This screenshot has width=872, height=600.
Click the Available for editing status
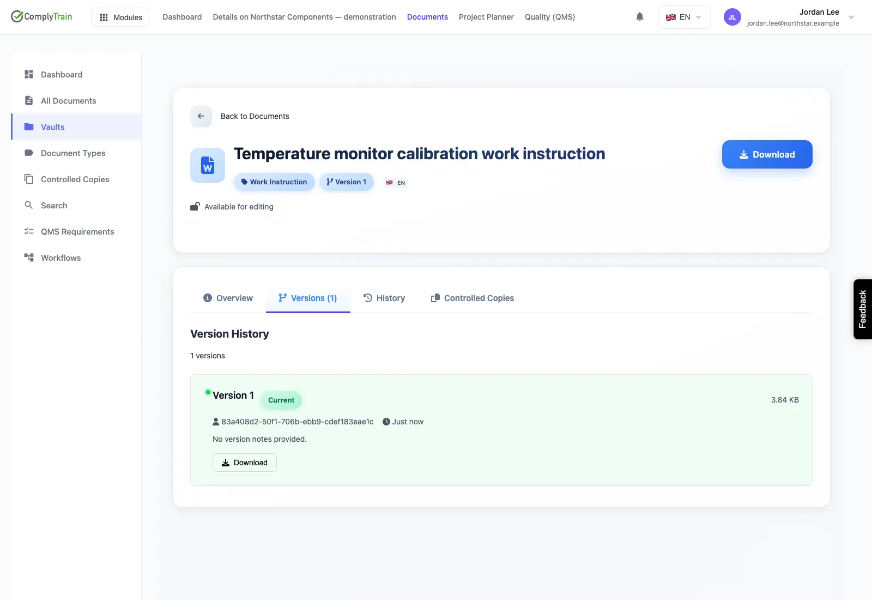239,207
